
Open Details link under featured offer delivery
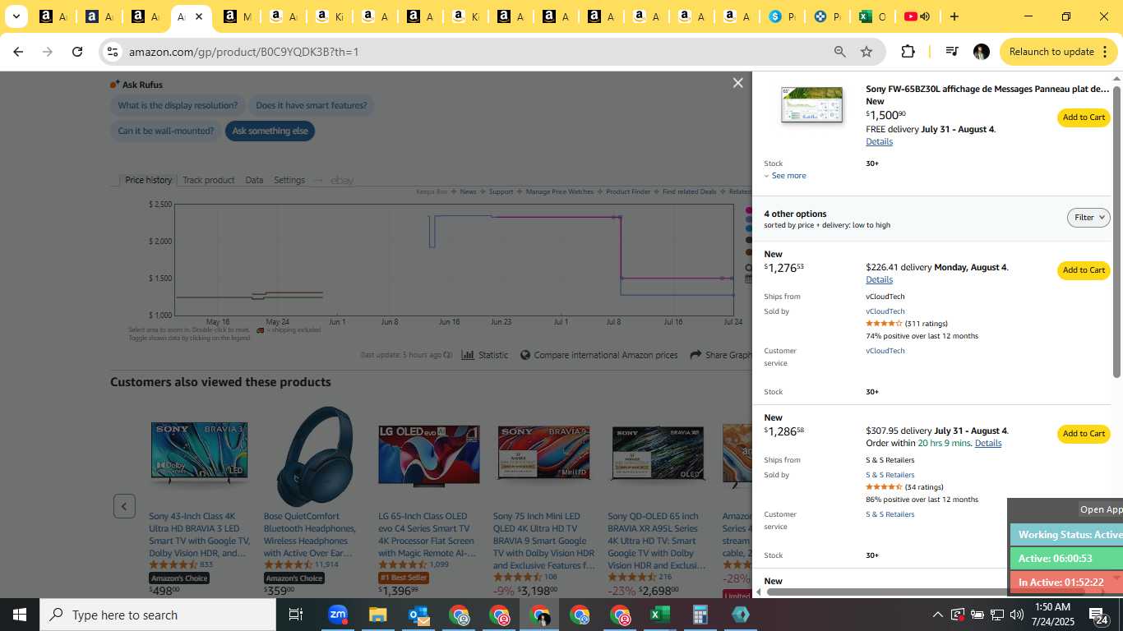pyautogui.click(x=879, y=141)
